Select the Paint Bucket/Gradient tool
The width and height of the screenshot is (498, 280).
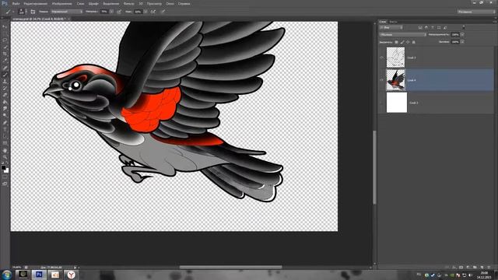(5, 102)
